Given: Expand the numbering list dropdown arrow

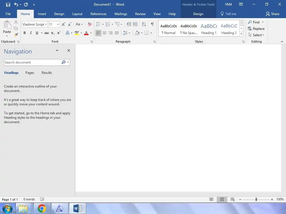Looking at the screenshot, I should tap(112, 24).
